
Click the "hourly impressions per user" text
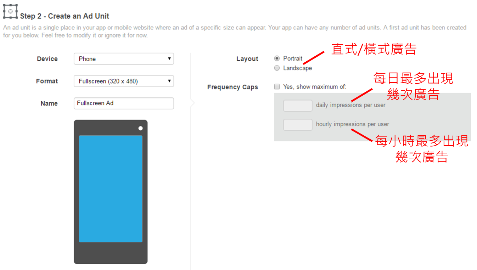(x=353, y=124)
